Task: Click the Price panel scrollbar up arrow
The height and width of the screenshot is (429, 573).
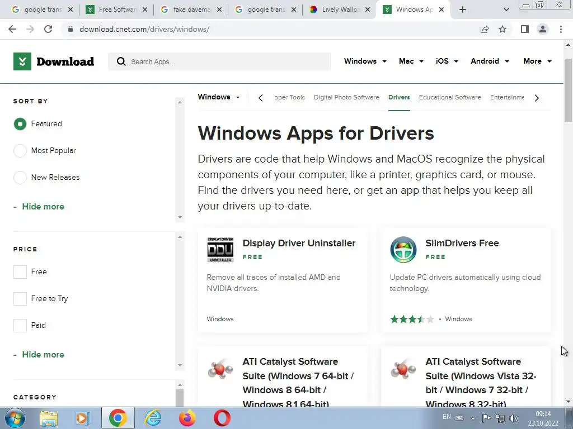Action: (x=180, y=237)
